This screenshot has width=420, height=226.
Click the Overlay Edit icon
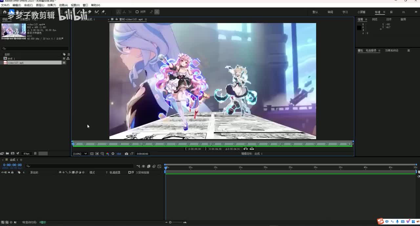pos(252,149)
